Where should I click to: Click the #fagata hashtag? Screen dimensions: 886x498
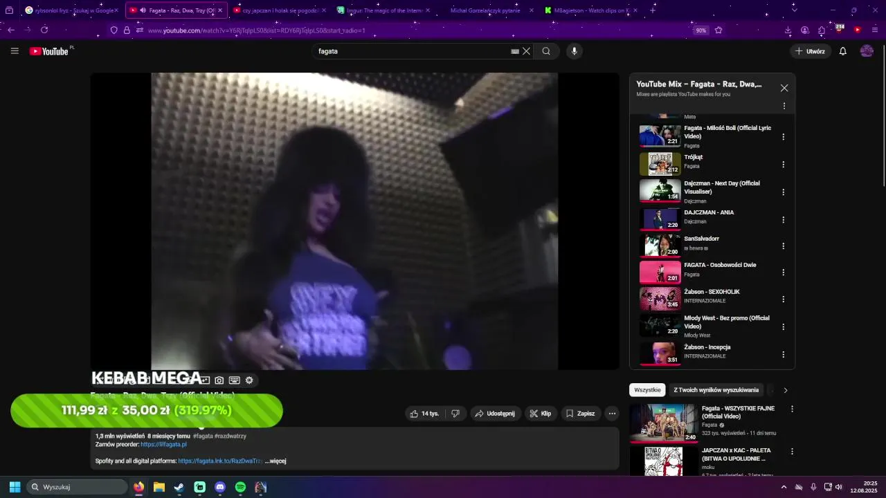click(x=203, y=436)
